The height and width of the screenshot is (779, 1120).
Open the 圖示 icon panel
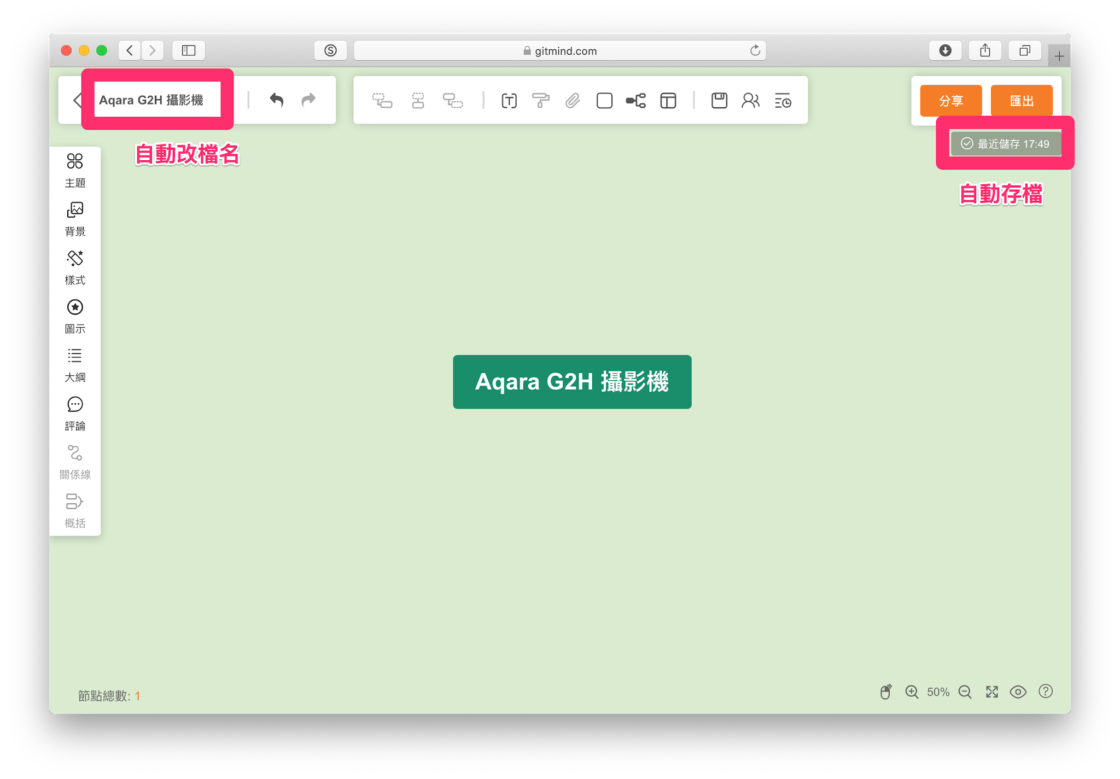point(75,317)
